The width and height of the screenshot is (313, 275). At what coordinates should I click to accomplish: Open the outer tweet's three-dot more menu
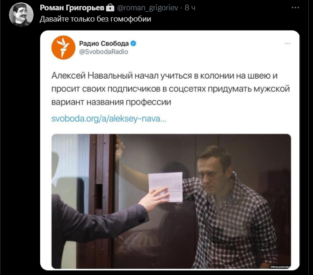click(x=295, y=8)
